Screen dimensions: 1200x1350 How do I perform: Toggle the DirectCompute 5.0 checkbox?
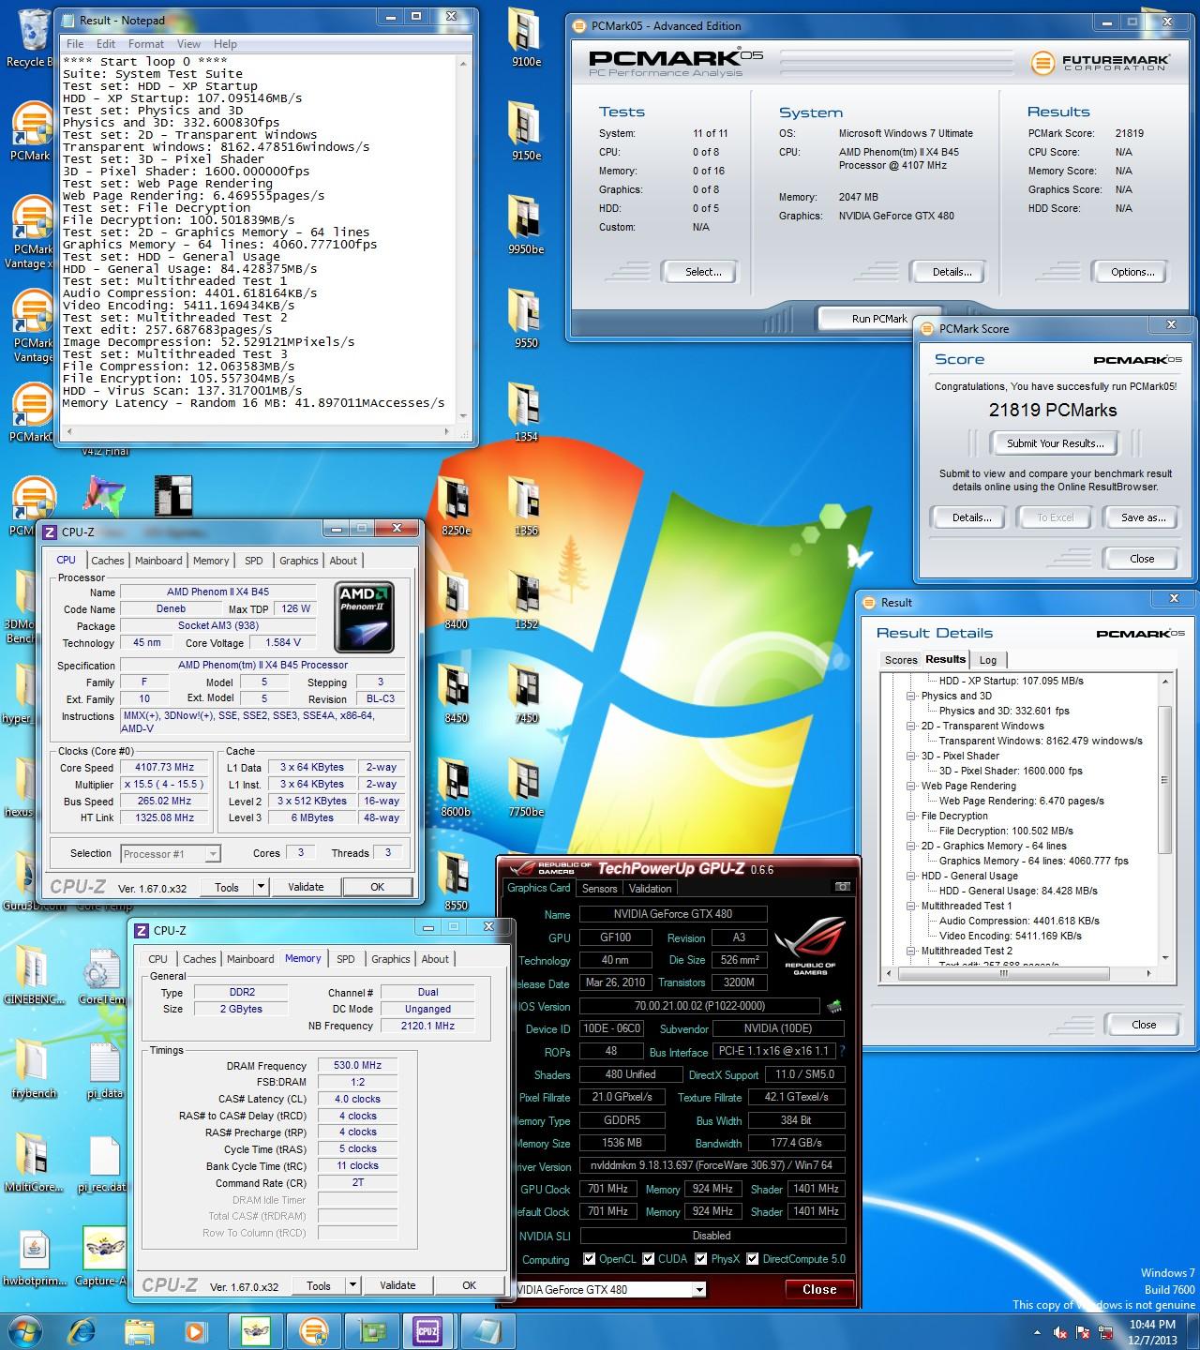click(752, 1259)
